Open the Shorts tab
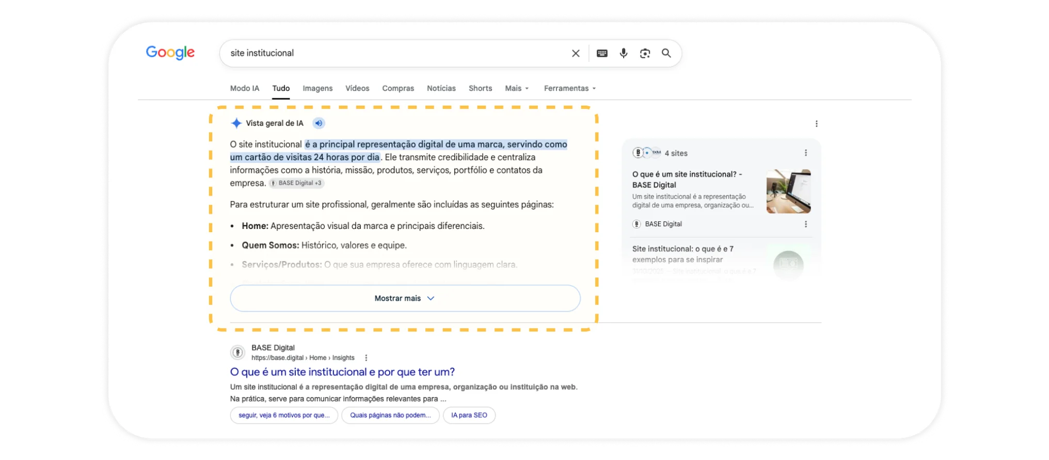 click(x=480, y=88)
